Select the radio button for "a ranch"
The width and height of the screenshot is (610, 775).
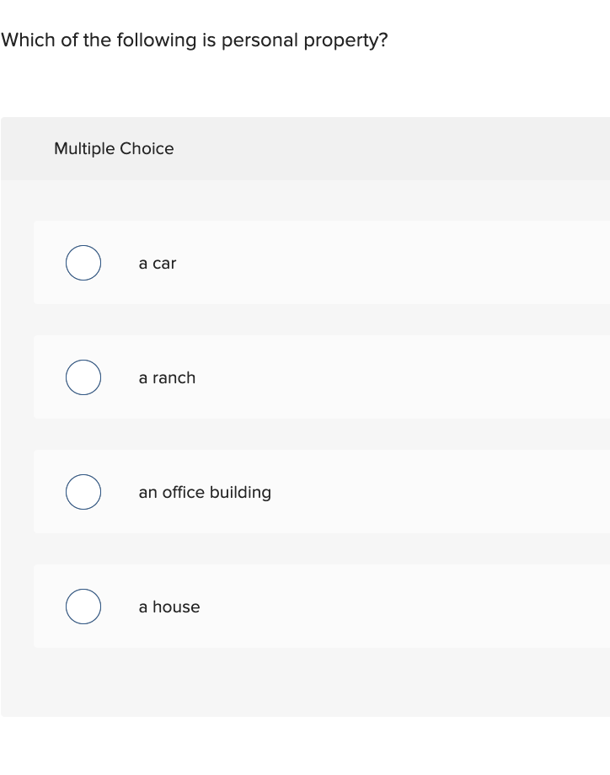(x=83, y=377)
